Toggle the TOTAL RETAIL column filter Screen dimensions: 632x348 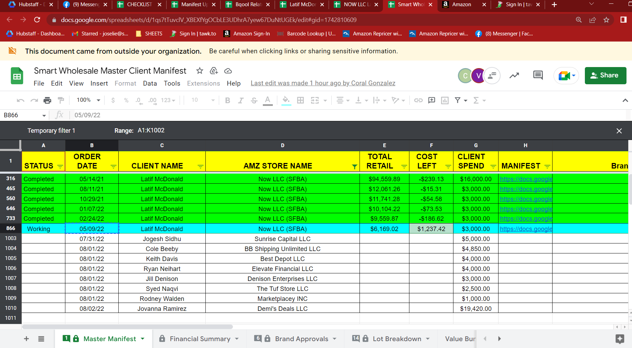pyautogui.click(x=404, y=166)
